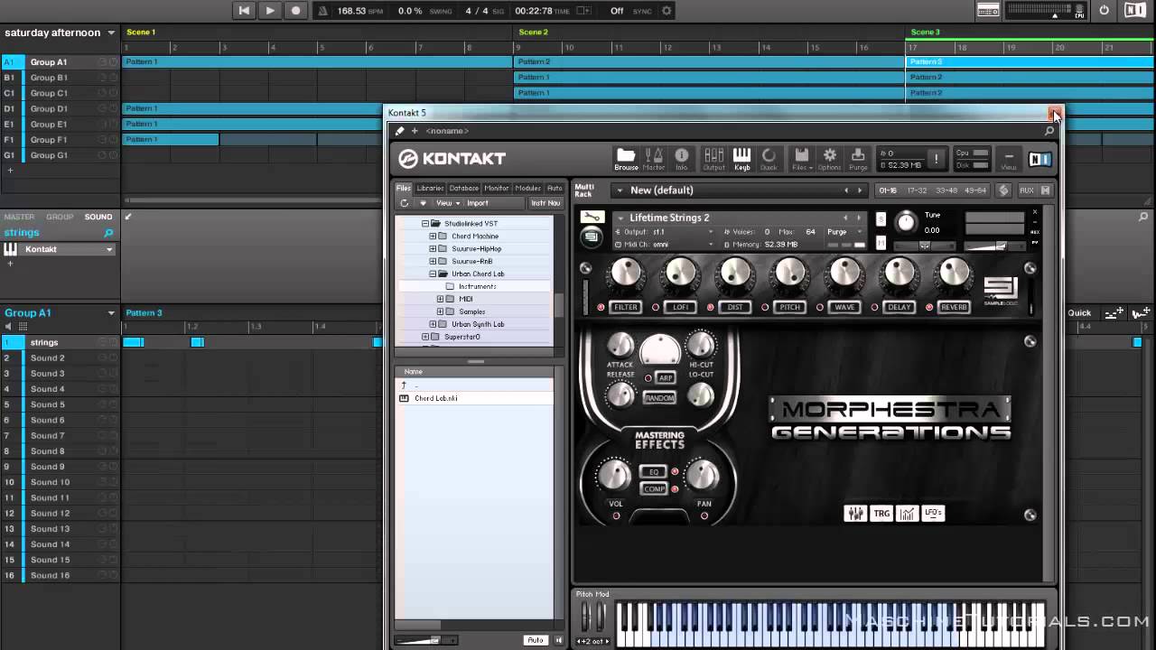Refresh the Kontakt file browser

pos(405,203)
